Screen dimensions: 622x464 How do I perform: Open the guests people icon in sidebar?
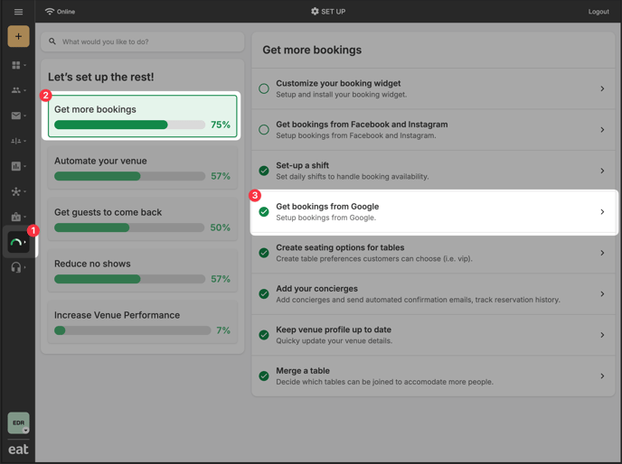click(16, 90)
